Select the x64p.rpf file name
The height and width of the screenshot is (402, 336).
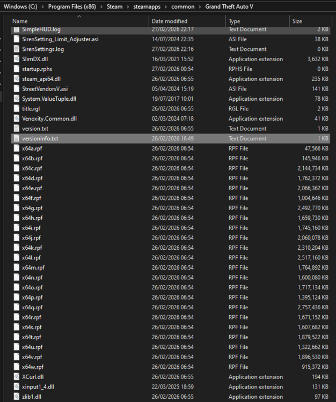tap(32, 297)
